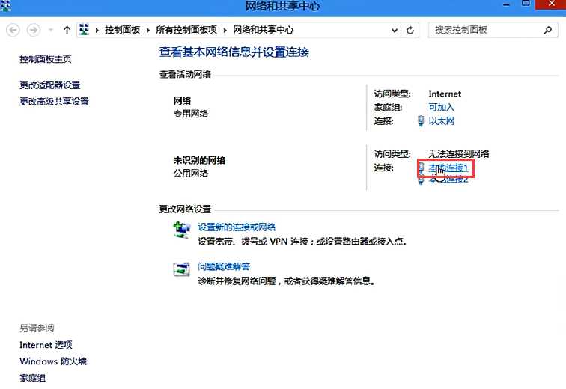Go back with the back arrow button

(x=13, y=30)
